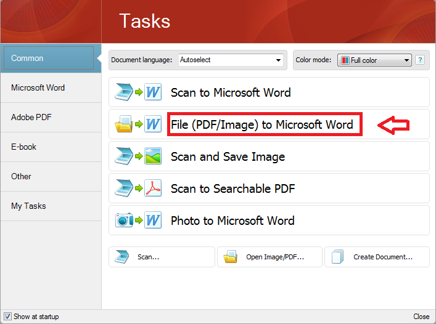The width and height of the screenshot is (436, 324).
Task: Click the Full color swatch in Color mode
Action: [x=345, y=60]
